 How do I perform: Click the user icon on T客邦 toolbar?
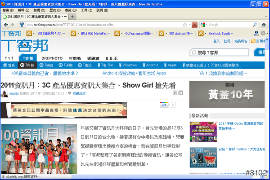pos(256,33)
